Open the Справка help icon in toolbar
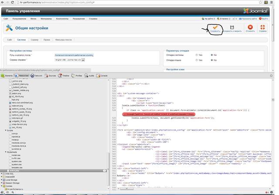279x195 pixels. point(262,27)
